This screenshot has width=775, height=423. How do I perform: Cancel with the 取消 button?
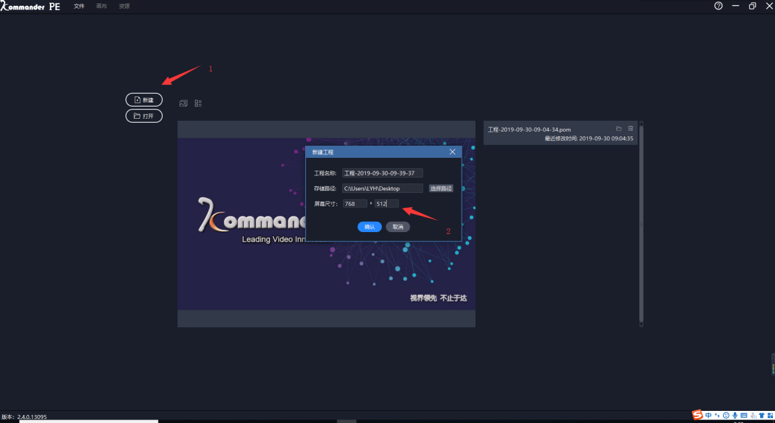point(398,227)
